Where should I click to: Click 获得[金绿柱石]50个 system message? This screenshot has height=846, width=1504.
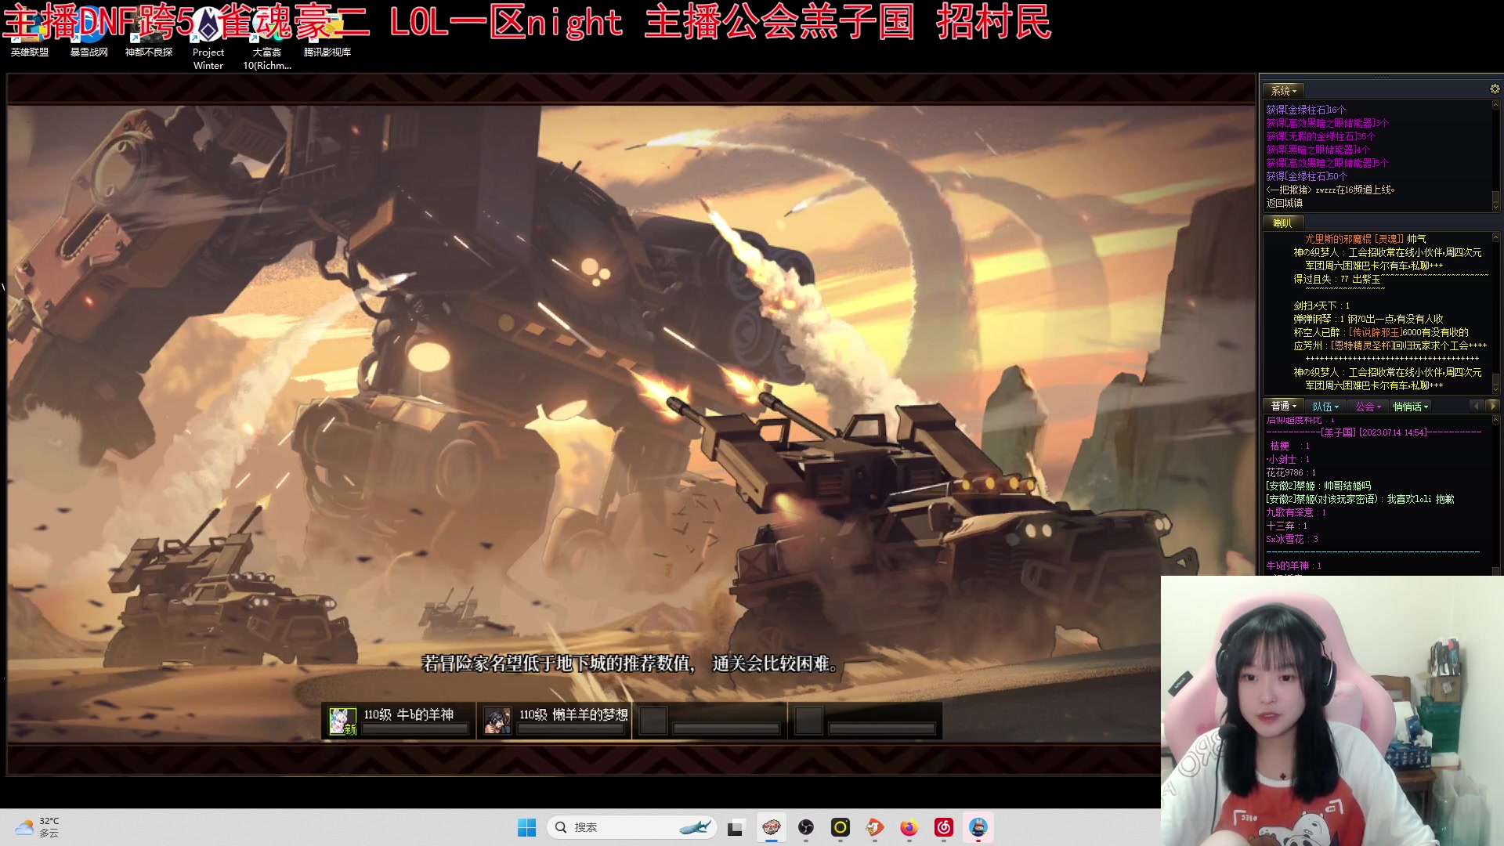(1307, 176)
